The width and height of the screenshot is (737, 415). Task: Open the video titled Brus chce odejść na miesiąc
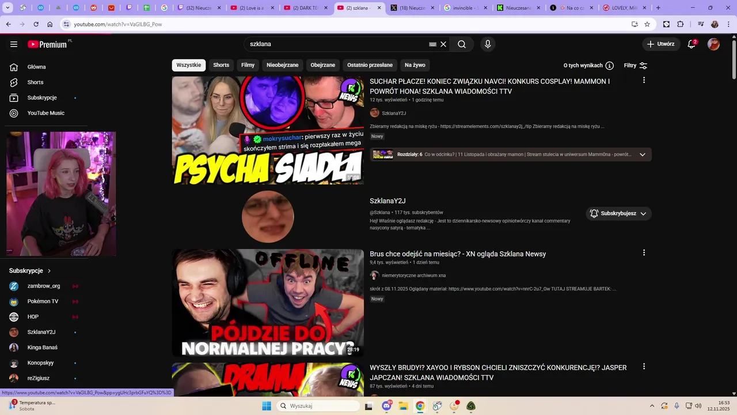pos(458,254)
